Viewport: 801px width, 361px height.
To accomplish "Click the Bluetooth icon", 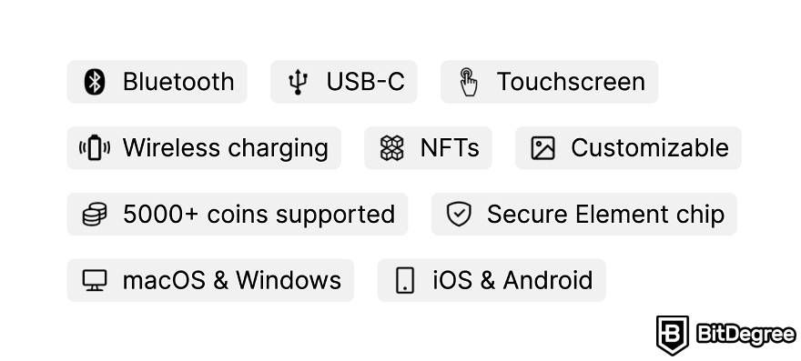I will [95, 82].
